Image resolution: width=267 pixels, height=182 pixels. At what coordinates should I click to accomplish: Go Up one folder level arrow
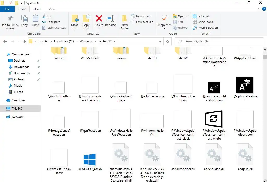click(24, 41)
